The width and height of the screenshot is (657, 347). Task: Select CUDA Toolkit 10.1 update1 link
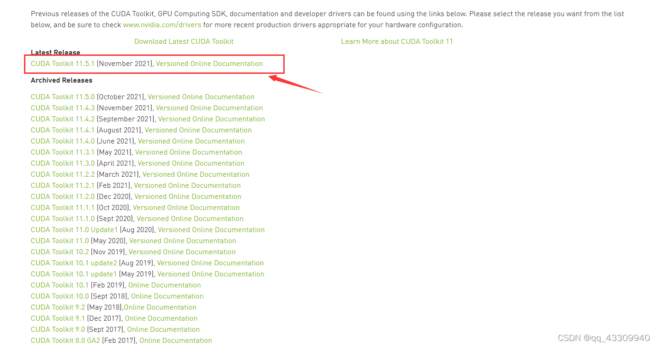[74, 274]
